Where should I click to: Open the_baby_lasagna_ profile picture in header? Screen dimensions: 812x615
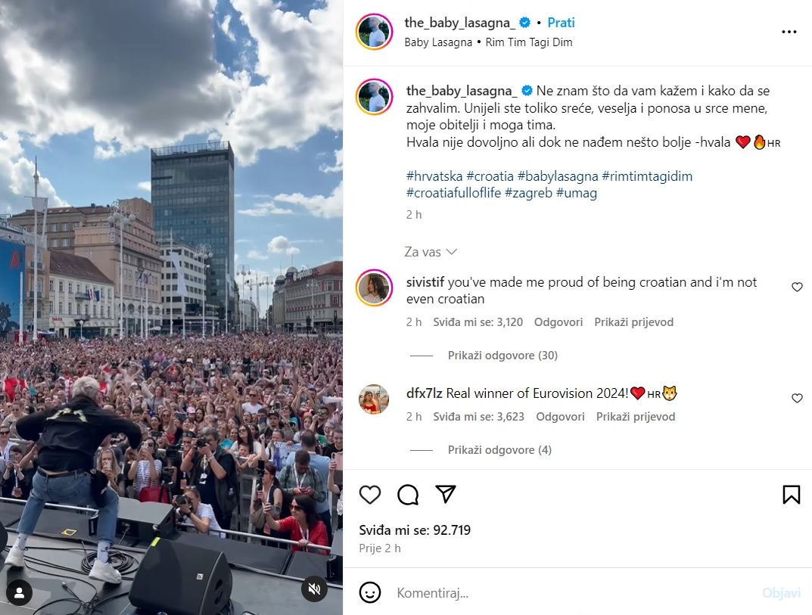coord(374,32)
